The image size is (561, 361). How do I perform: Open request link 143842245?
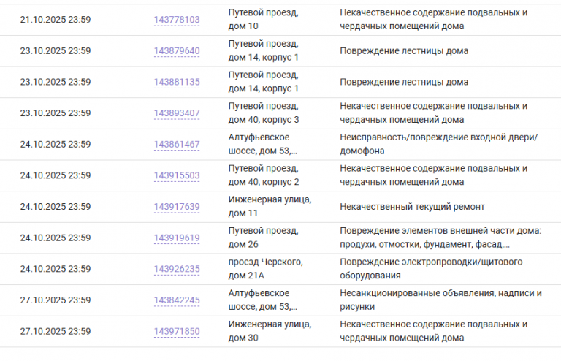(176, 300)
